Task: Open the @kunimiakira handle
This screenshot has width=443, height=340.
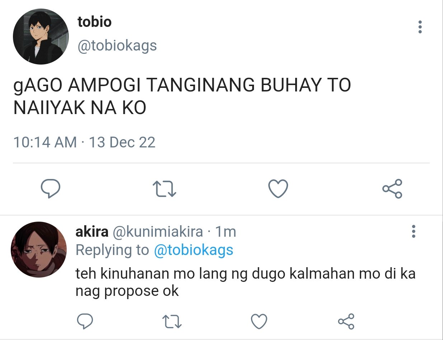Action: [158, 232]
